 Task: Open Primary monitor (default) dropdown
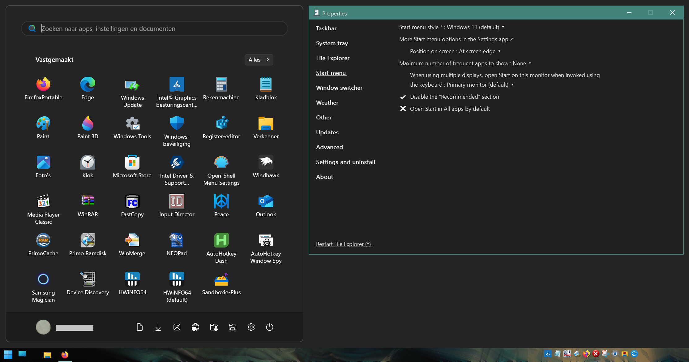(x=480, y=85)
